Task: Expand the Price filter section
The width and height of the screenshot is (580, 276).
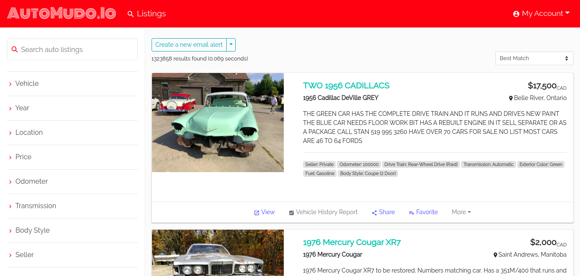Action: click(x=72, y=157)
